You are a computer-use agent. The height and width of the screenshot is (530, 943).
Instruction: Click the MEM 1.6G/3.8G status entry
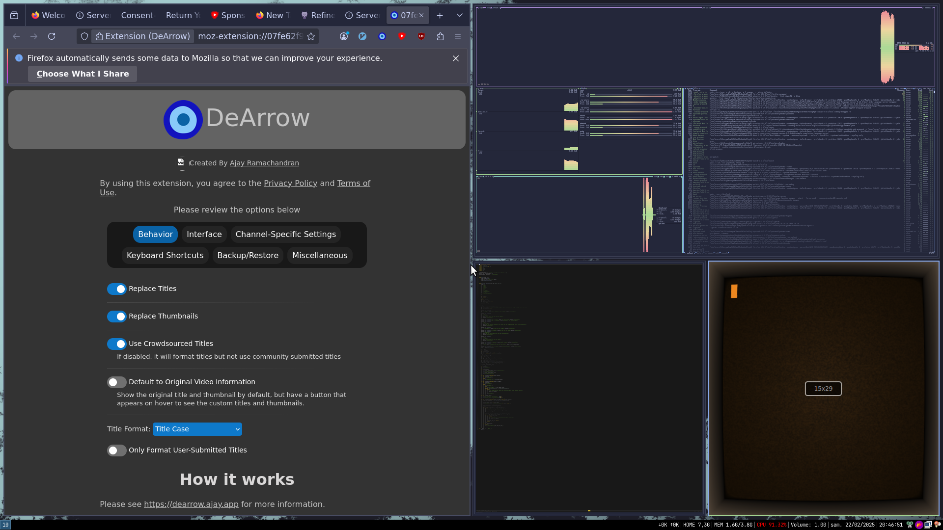pyautogui.click(x=733, y=525)
